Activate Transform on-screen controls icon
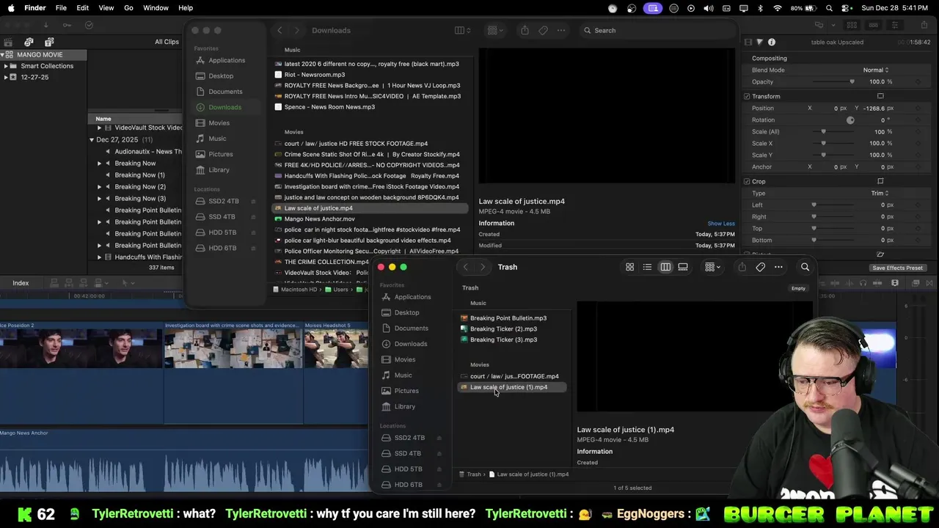Screen dimensions: 939x528 (880, 97)
